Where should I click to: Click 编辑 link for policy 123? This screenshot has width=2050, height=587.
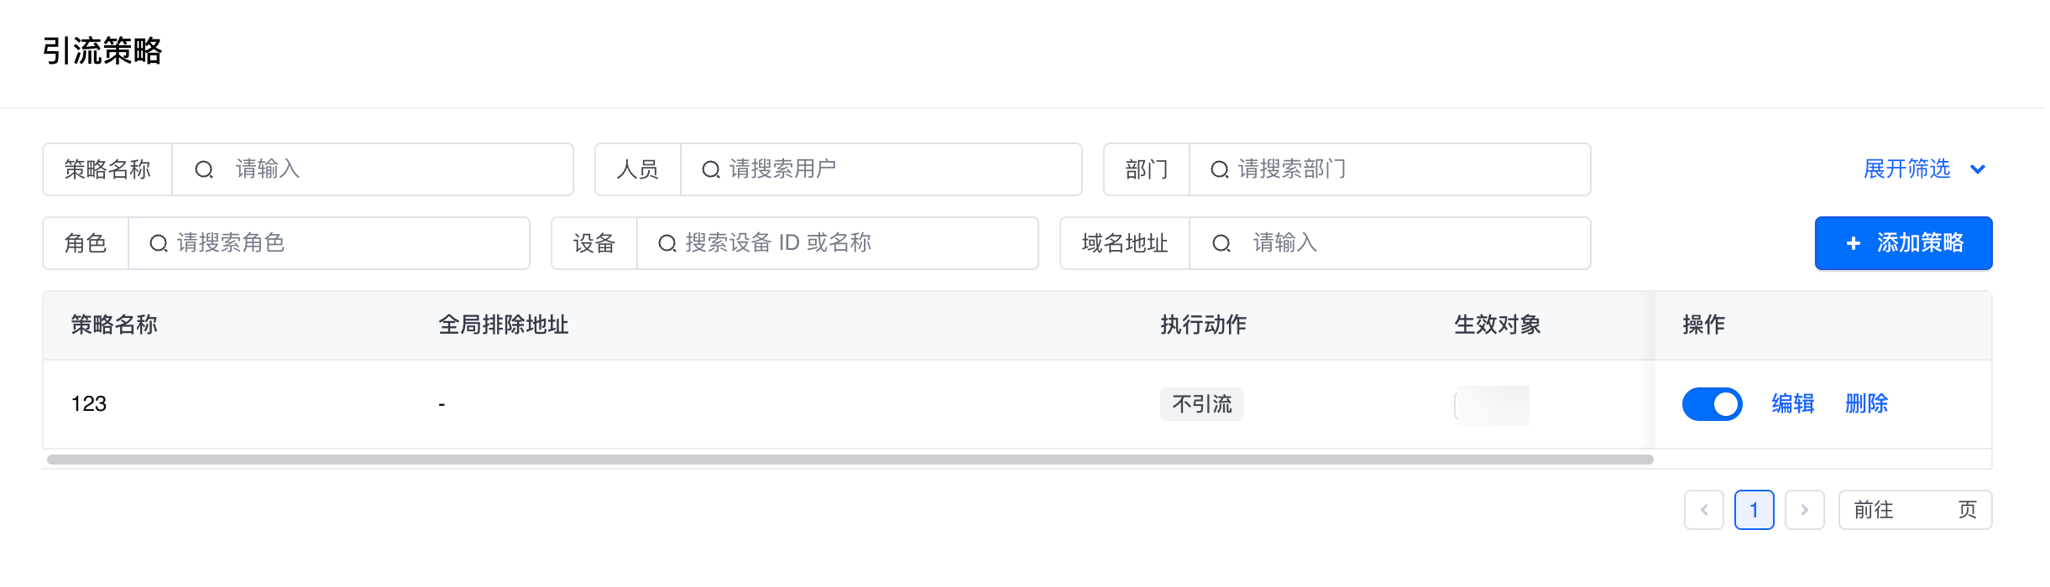[x=1793, y=404]
